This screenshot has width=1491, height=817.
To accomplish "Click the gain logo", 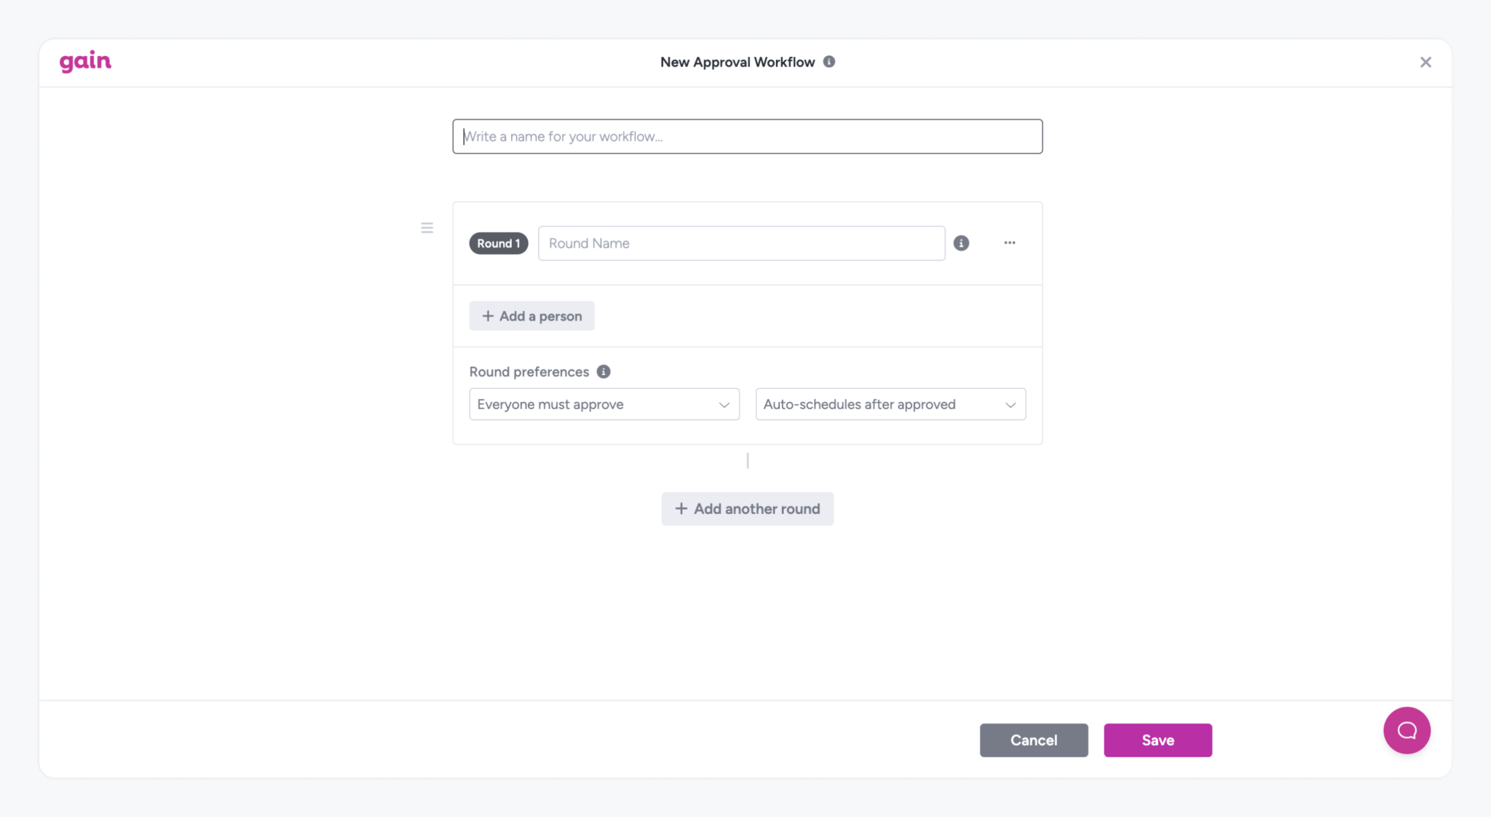I will [85, 61].
